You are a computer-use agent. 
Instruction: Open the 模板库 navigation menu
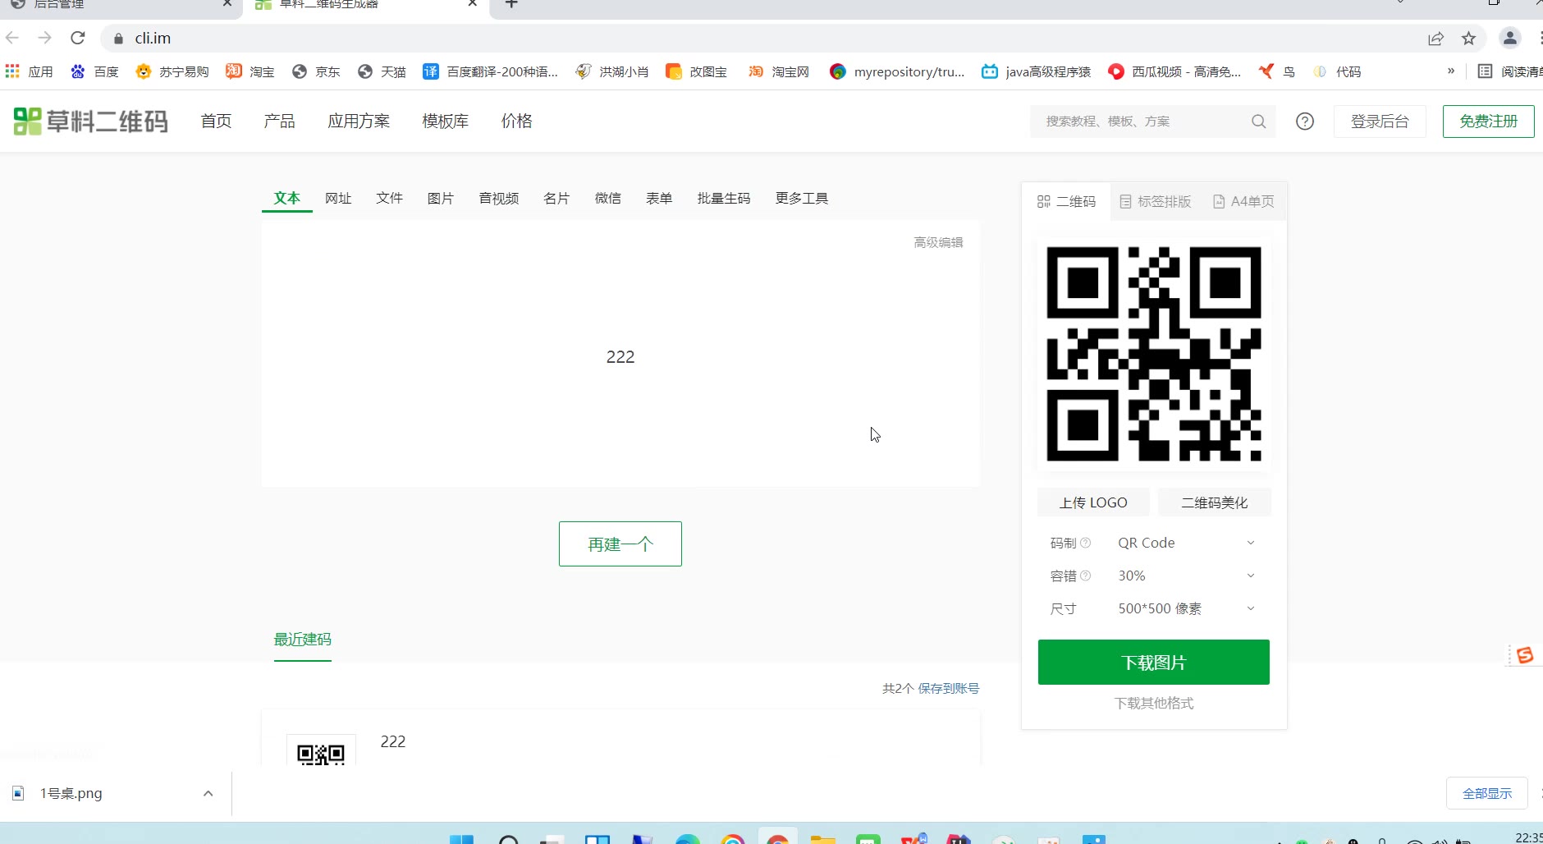446,122
